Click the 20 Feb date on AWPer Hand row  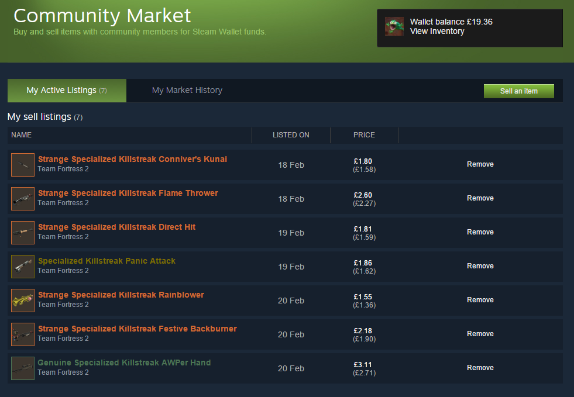291,368
